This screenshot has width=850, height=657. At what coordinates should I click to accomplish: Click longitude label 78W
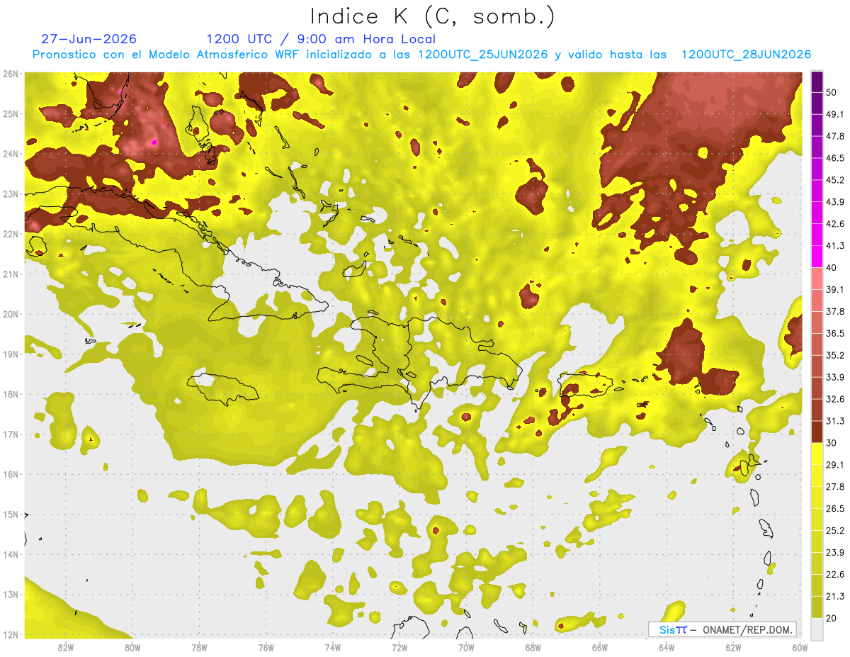199,647
